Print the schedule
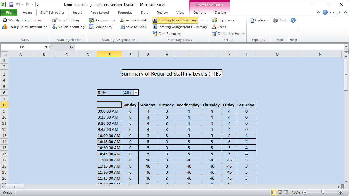The height and width of the screenshot is (196, 349). pyautogui.click(x=279, y=20)
